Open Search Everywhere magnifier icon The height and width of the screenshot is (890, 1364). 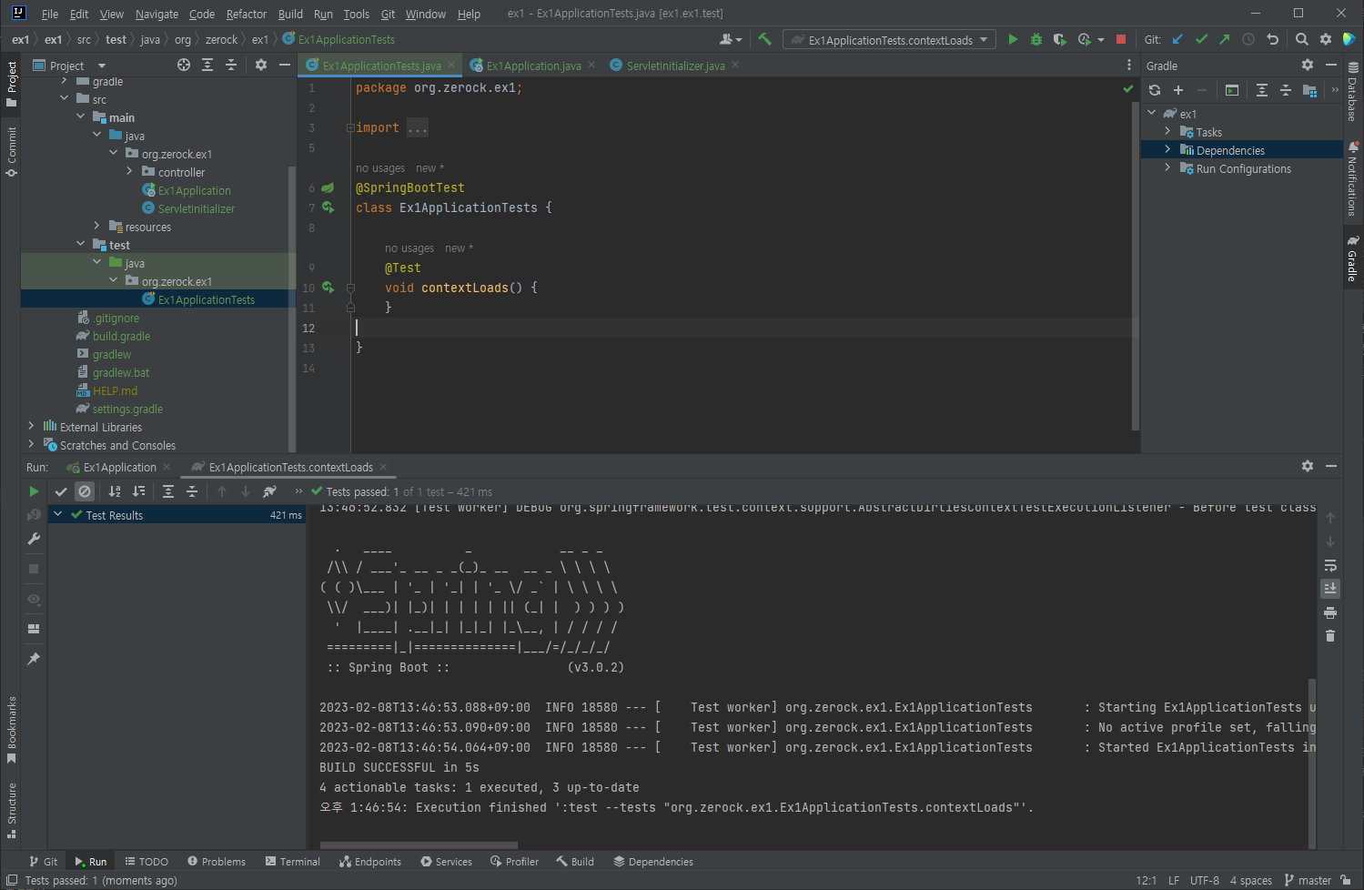click(1302, 39)
